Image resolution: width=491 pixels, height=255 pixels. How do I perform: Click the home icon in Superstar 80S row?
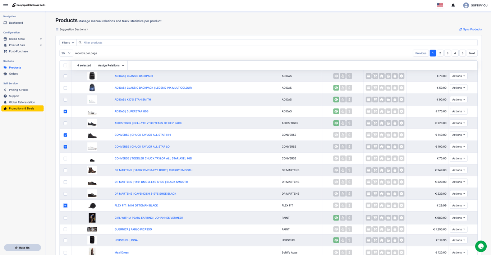point(382,111)
